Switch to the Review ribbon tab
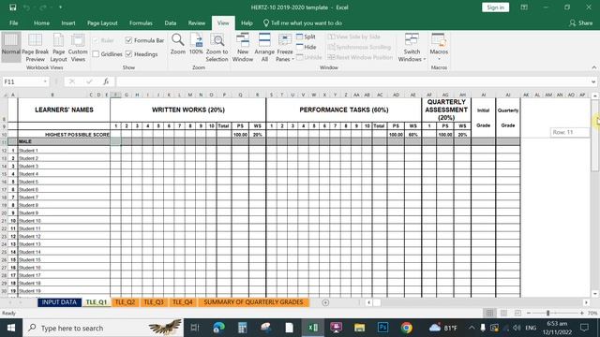The image size is (600, 337). pos(196,22)
